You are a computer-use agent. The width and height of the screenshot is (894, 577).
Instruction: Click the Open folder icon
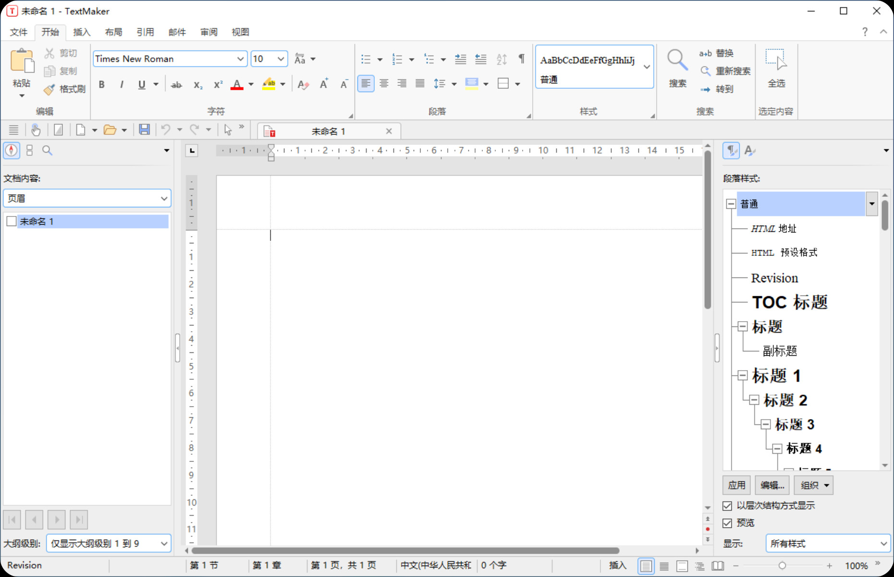coord(110,130)
